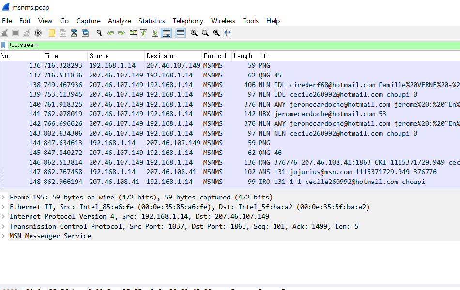Open the Telephony menu
This screenshot has height=290, width=460.
click(x=188, y=21)
